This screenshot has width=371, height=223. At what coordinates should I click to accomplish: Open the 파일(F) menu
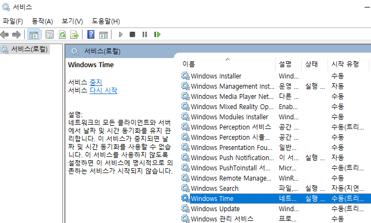pos(13,21)
